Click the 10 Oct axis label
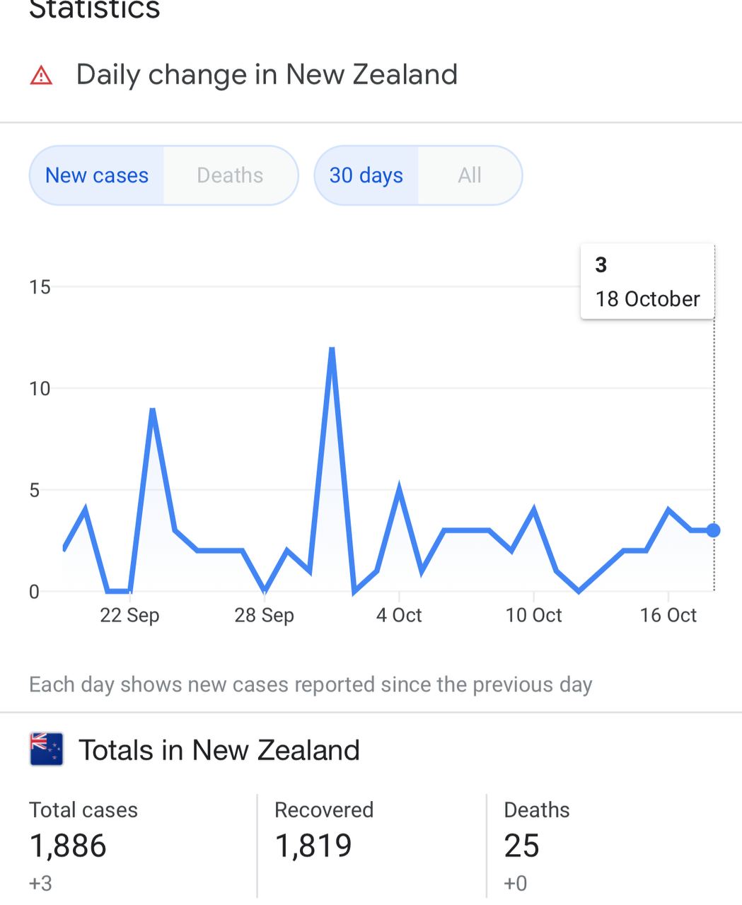 pos(533,615)
